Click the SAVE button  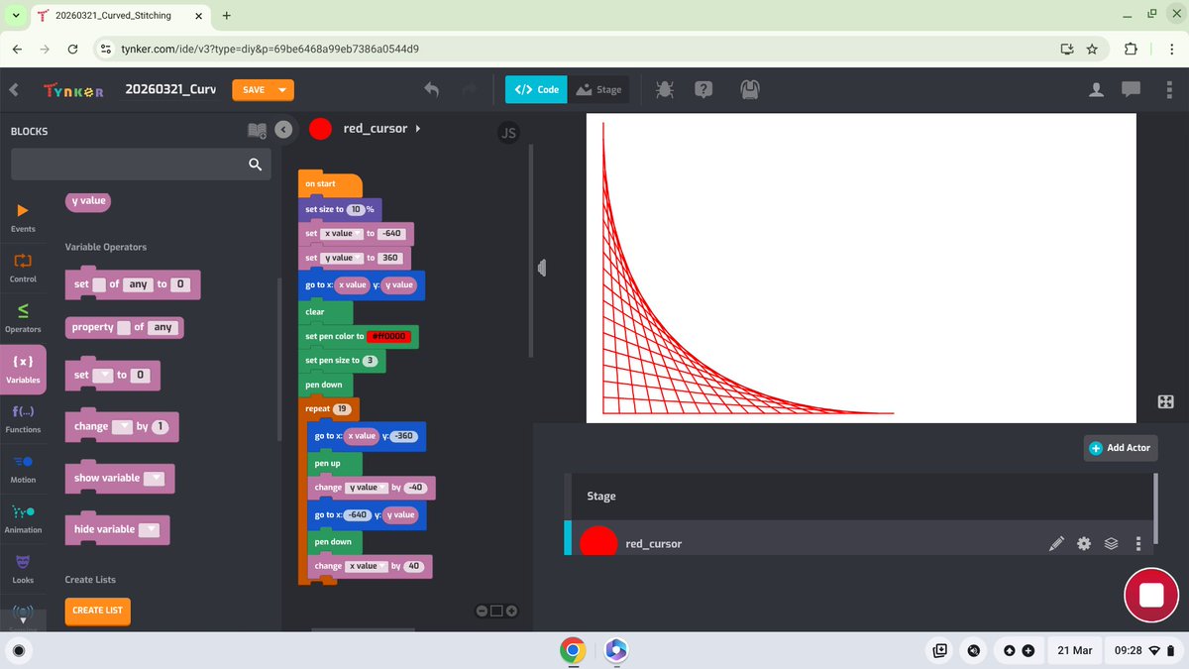[254, 90]
